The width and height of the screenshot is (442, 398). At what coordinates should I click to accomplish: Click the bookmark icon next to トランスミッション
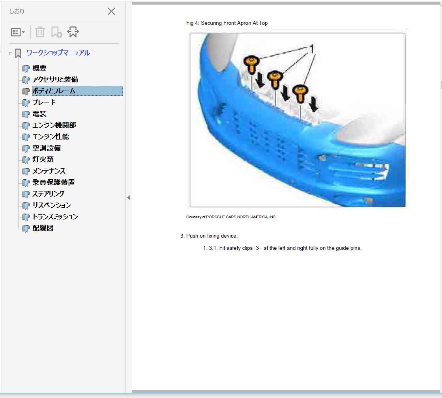tap(26, 217)
